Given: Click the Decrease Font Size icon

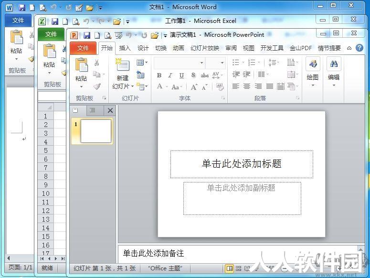Looking at the screenshot, I should [x=205, y=87].
